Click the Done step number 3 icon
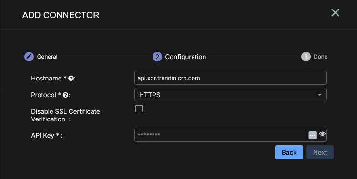The height and width of the screenshot is (179, 357). click(306, 57)
